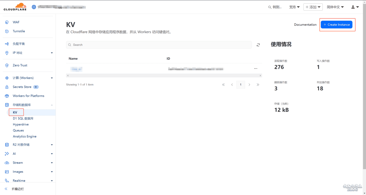Screen dimensions: 366x195
Task: Click the IP 地址 location pin icon
Action: [x=7, y=53]
